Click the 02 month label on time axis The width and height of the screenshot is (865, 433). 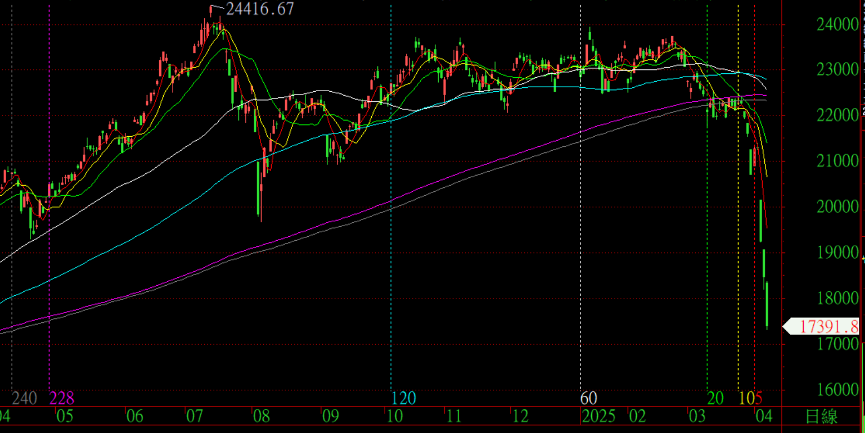point(637,416)
